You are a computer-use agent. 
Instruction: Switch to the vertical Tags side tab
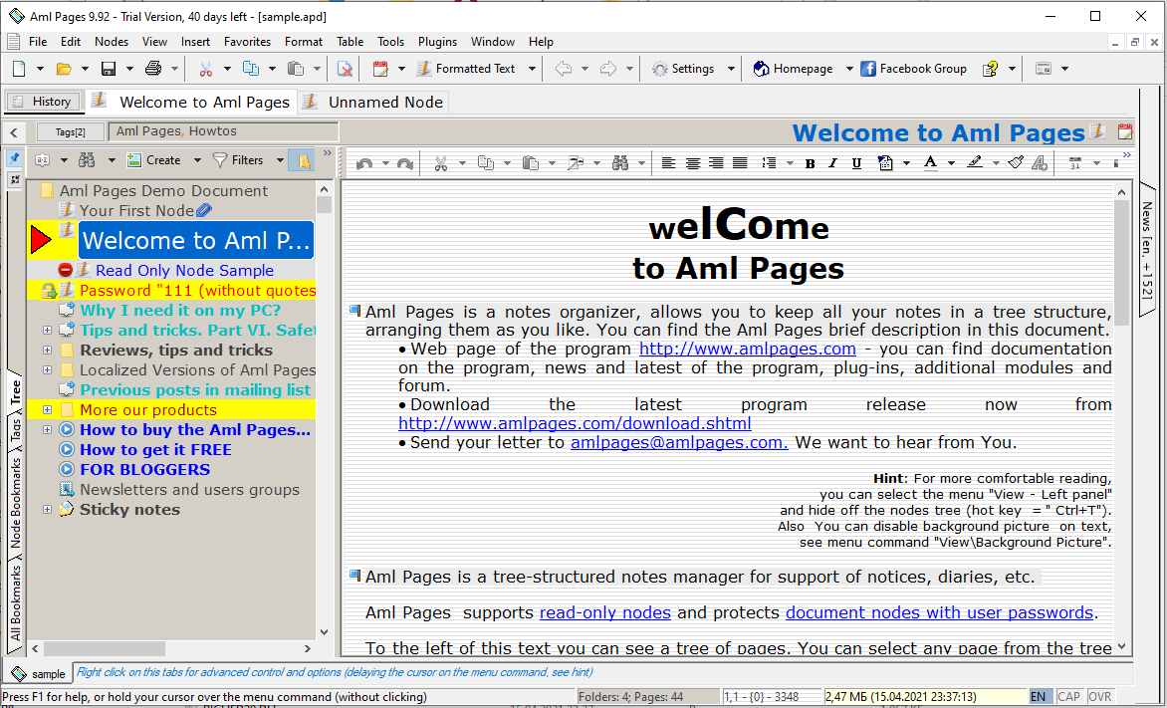pyautogui.click(x=16, y=429)
